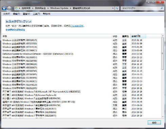166x129 pixels.
Task: Open the 文件(F) menu
Action: point(6,14)
